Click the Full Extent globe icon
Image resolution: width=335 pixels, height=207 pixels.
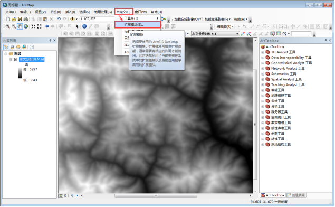26,26
